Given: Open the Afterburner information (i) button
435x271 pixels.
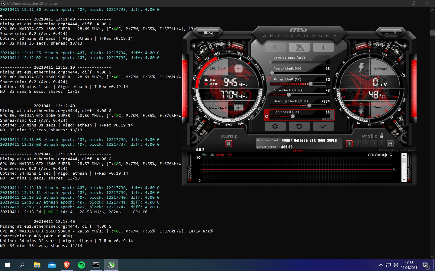Looking at the screenshot, I should point(323,47).
